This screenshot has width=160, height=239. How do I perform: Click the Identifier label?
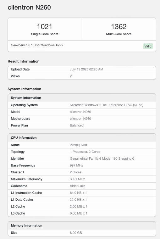17,158
